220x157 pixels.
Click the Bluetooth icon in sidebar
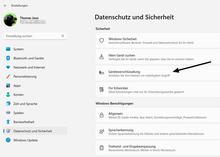tap(8, 58)
